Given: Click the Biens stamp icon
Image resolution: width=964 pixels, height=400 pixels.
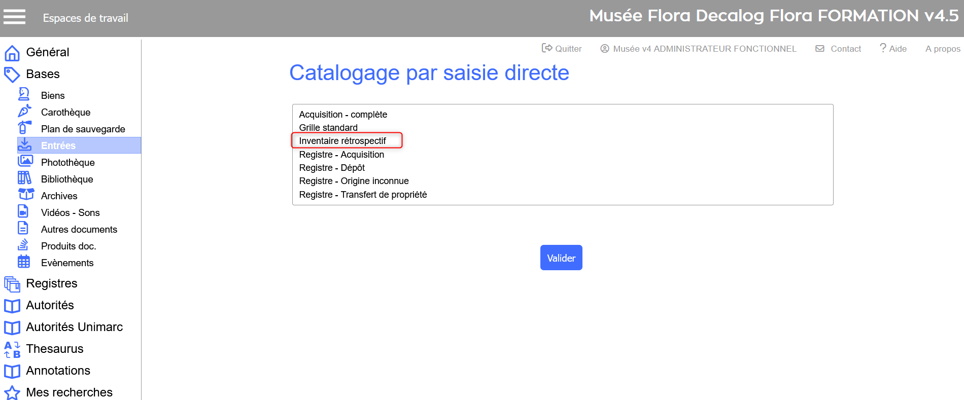Looking at the screenshot, I should 24,94.
